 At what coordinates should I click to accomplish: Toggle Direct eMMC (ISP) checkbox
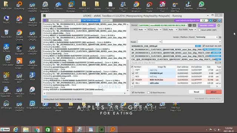tap(199, 30)
